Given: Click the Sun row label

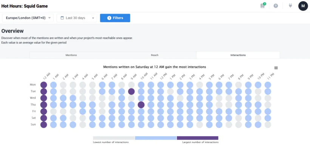Looking at the screenshot, I should point(33,125).
